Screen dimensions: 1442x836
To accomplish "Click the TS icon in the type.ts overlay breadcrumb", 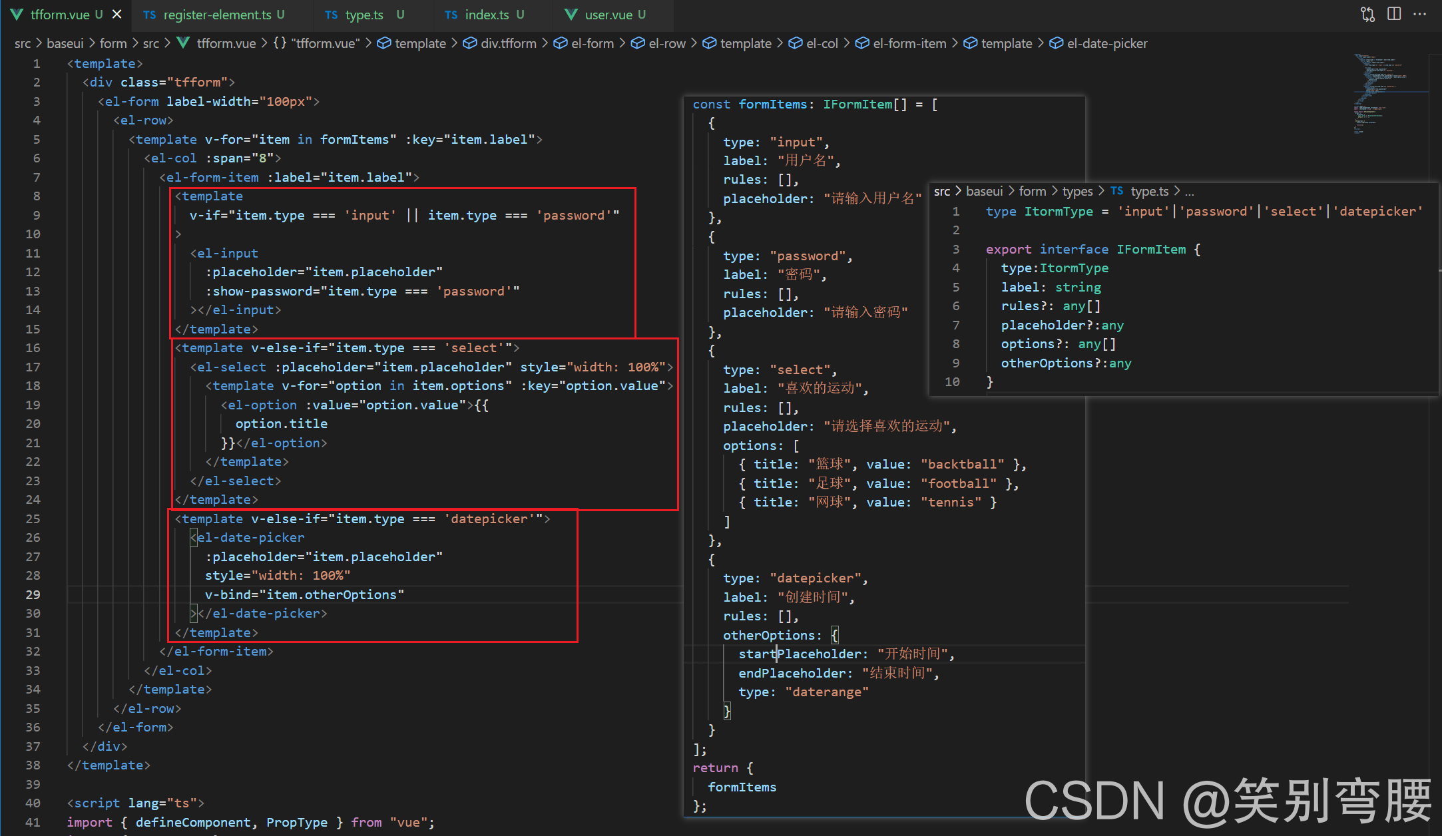I will coord(1117,192).
